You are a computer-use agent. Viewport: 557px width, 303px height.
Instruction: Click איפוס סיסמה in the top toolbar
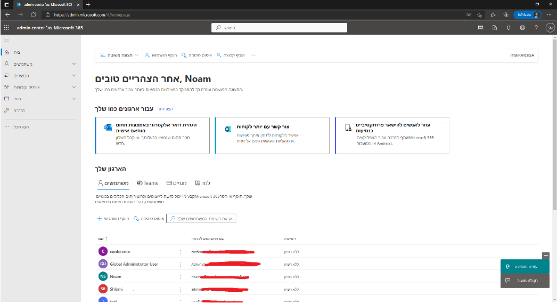pyautogui.click(x=196, y=55)
